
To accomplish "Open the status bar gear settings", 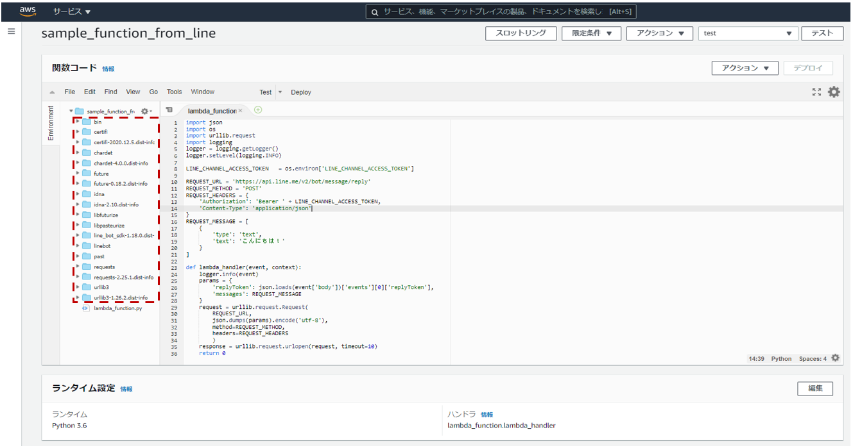I will pyautogui.click(x=835, y=358).
